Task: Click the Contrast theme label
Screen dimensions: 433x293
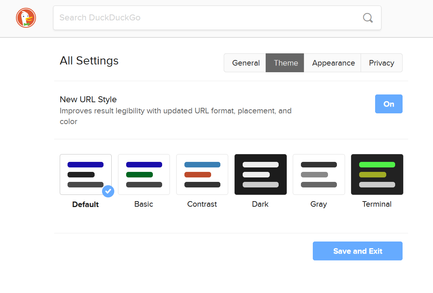Action: coord(202,204)
